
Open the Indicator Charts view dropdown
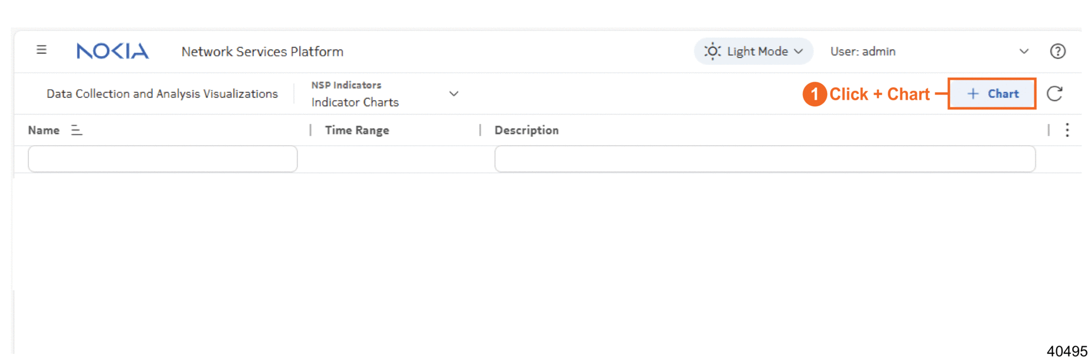click(x=453, y=94)
